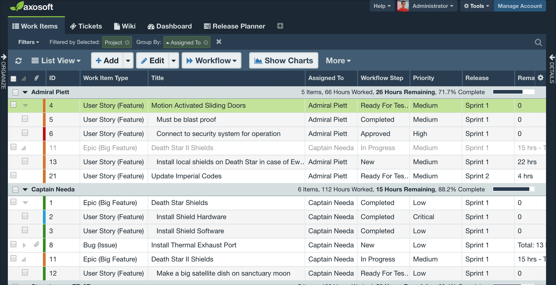Open the List View dropdown

click(x=56, y=61)
